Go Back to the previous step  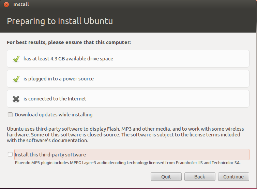click(199, 176)
